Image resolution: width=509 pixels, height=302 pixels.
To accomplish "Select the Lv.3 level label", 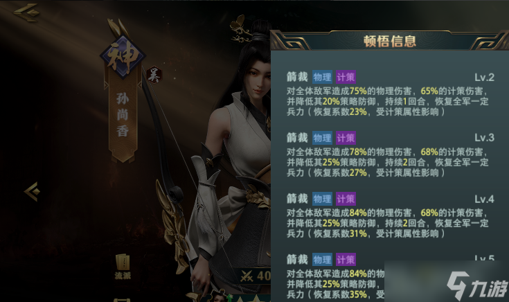I will point(484,138).
